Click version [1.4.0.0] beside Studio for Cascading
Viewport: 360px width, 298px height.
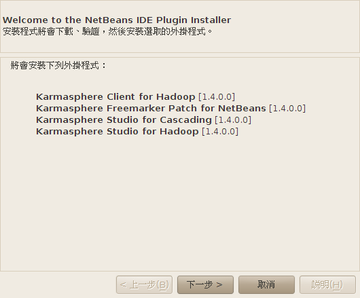(233, 120)
